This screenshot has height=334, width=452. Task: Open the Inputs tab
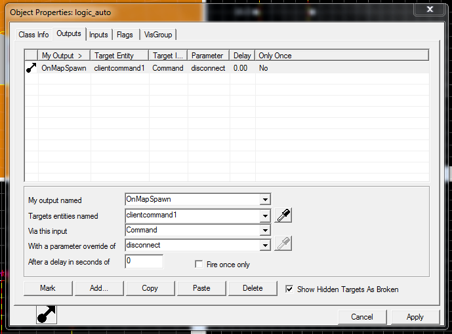pos(98,34)
